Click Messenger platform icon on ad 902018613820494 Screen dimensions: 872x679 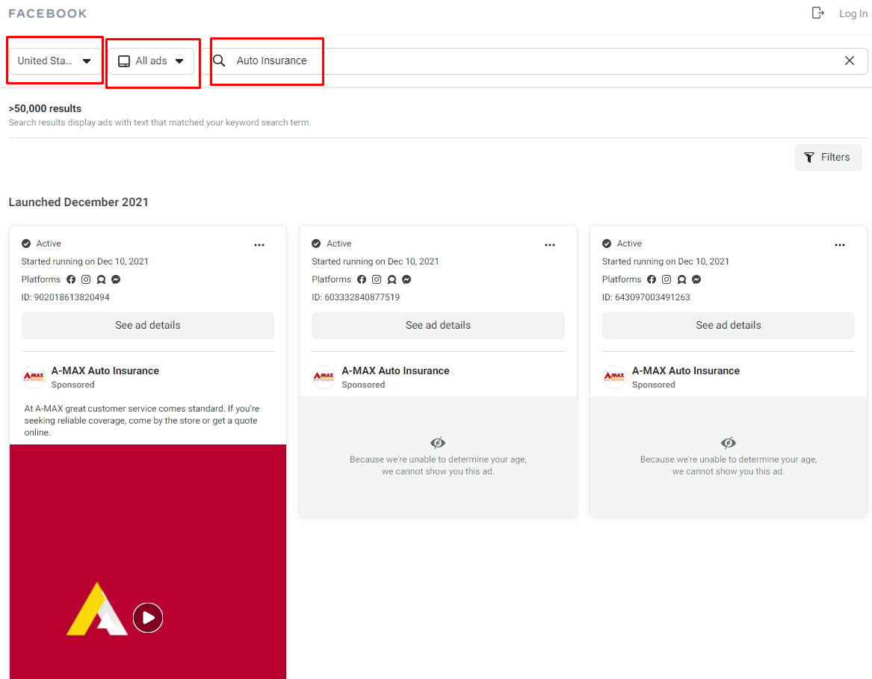click(x=116, y=279)
